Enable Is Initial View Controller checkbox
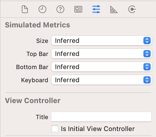The height and width of the screenshot is (137, 156). pyautogui.click(x=55, y=129)
